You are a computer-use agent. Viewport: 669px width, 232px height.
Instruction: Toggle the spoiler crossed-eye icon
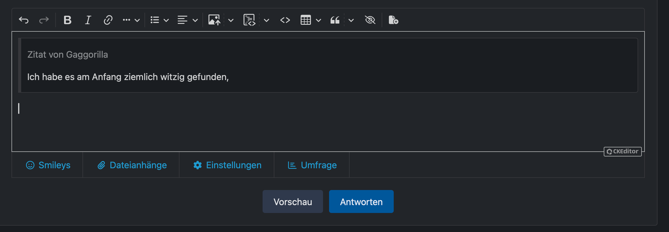[x=370, y=20]
